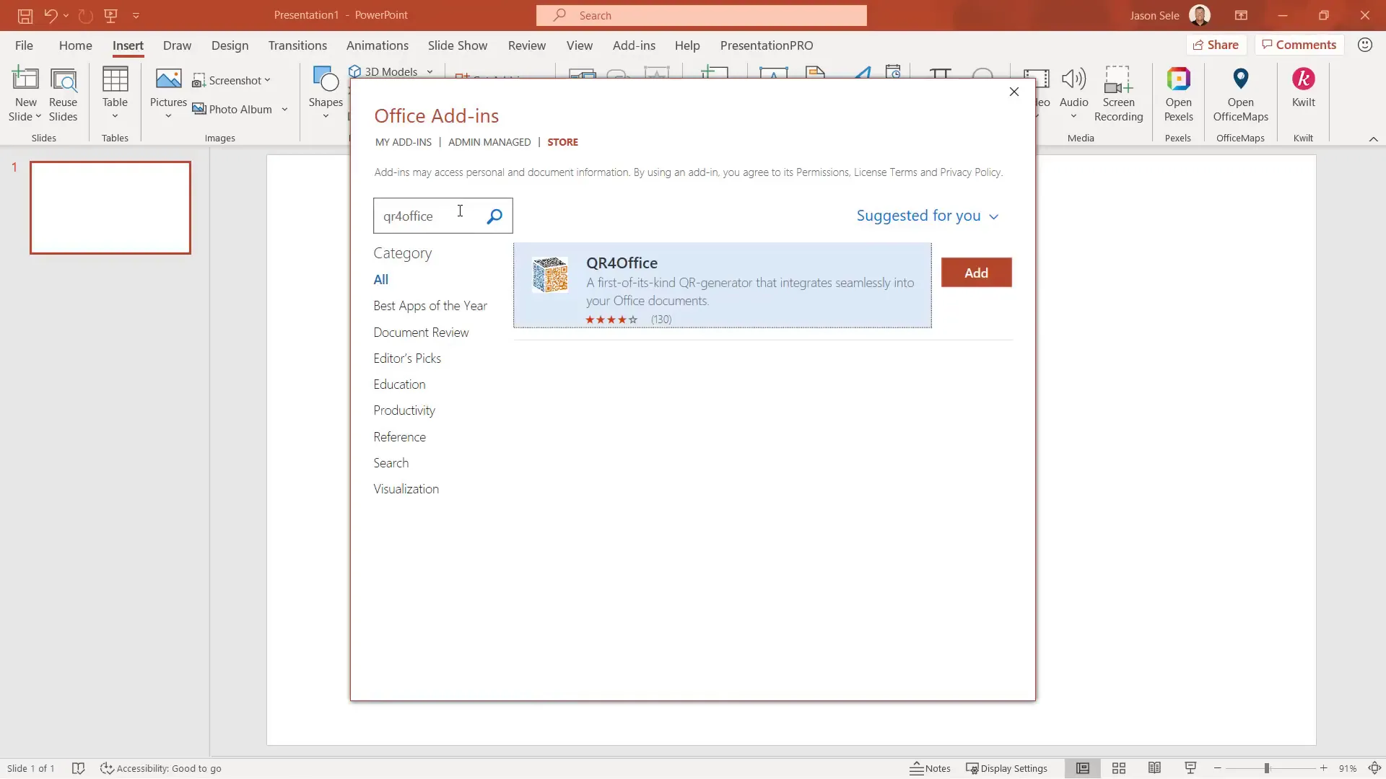Image resolution: width=1386 pixels, height=779 pixels.
Task: Select Editor's Picks category
Action: tap(407, 358)
